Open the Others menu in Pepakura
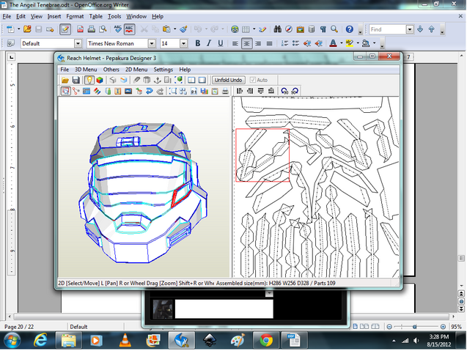The height and width of the screenshot is (351, 467). click(x=111, y=70)
